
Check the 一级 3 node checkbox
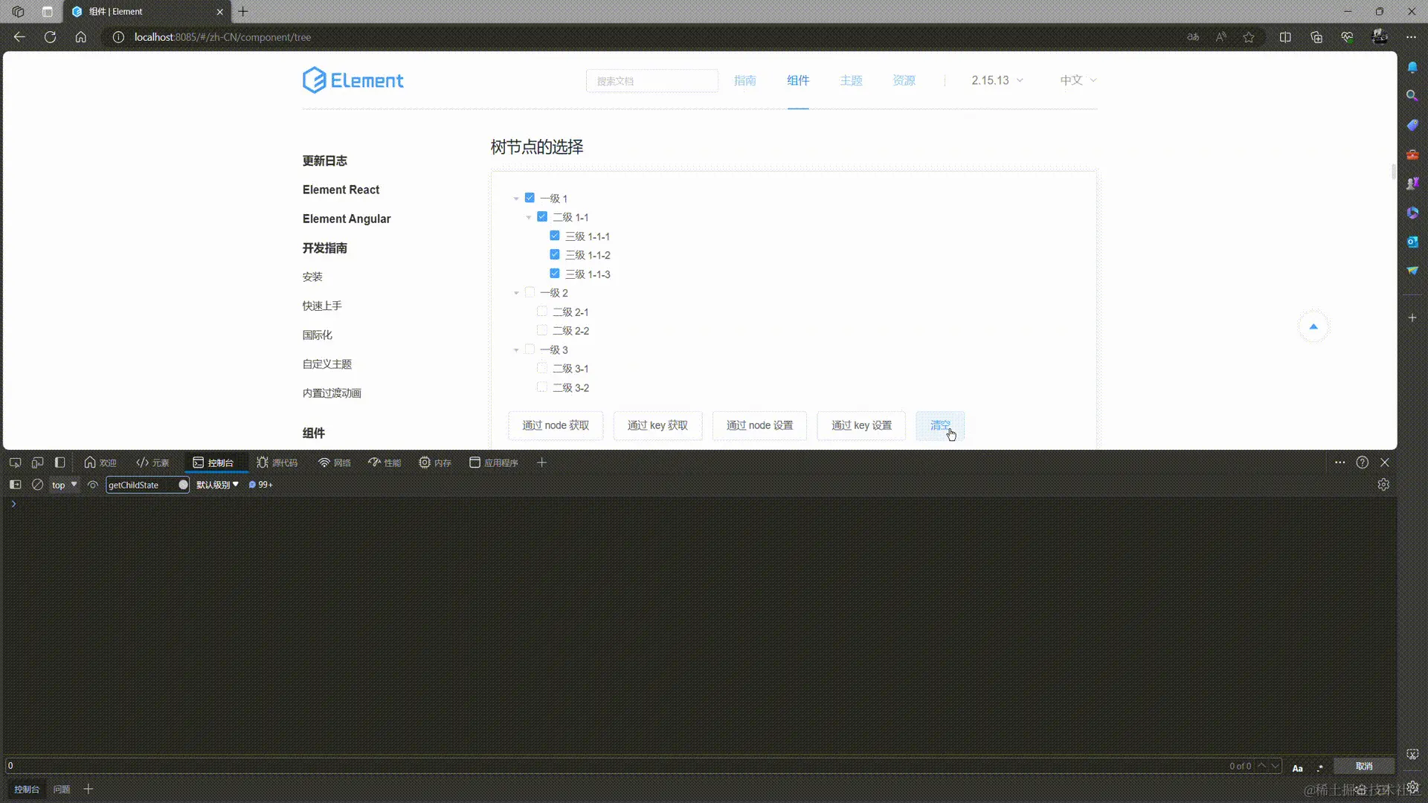coord(530,349)
